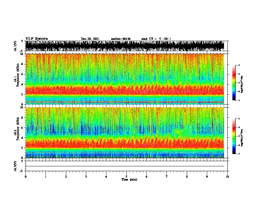Click the "-3" value on ch.1 colorbar
The width and height of the screenshot is (256, 198).
238,65
